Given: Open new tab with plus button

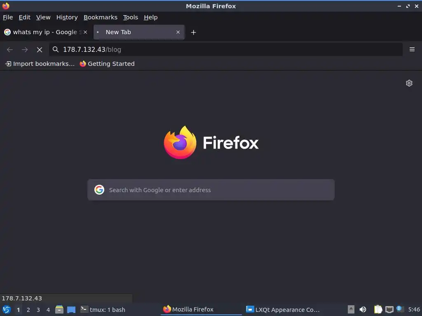Looking at the screenshot, I should (193, 32).
